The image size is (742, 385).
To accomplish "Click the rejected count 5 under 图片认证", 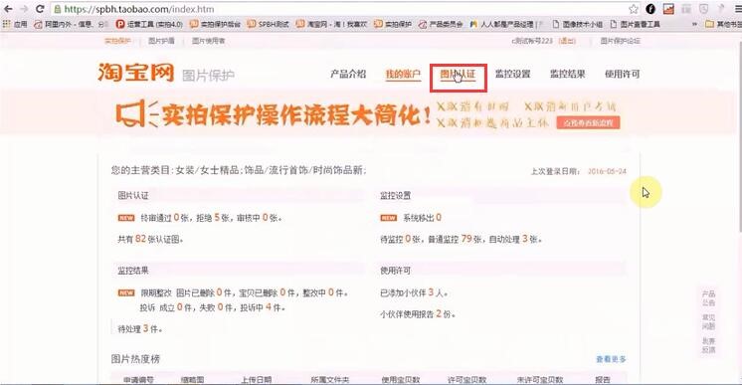I will [x=217, y=218].
